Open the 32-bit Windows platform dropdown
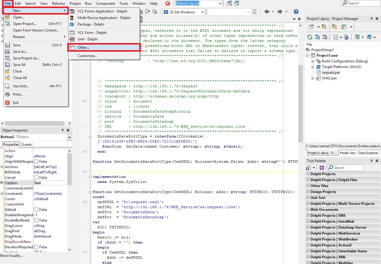The width and height of the screenshot is (381, 264). 203,12
